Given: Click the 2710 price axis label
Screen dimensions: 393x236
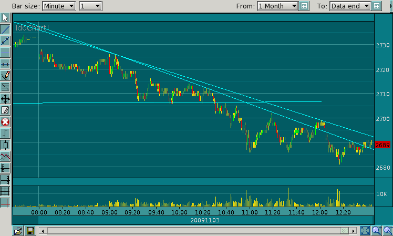Looking at the screenshot, I should click(382, 94).
